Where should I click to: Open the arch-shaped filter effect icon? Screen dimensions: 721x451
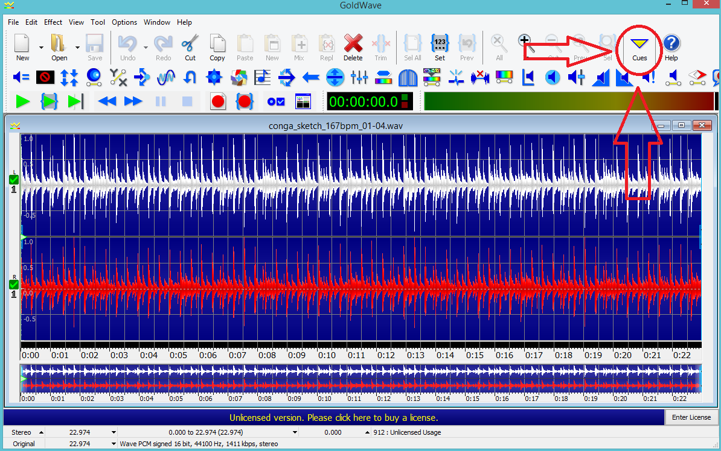[x=408, y=78]
